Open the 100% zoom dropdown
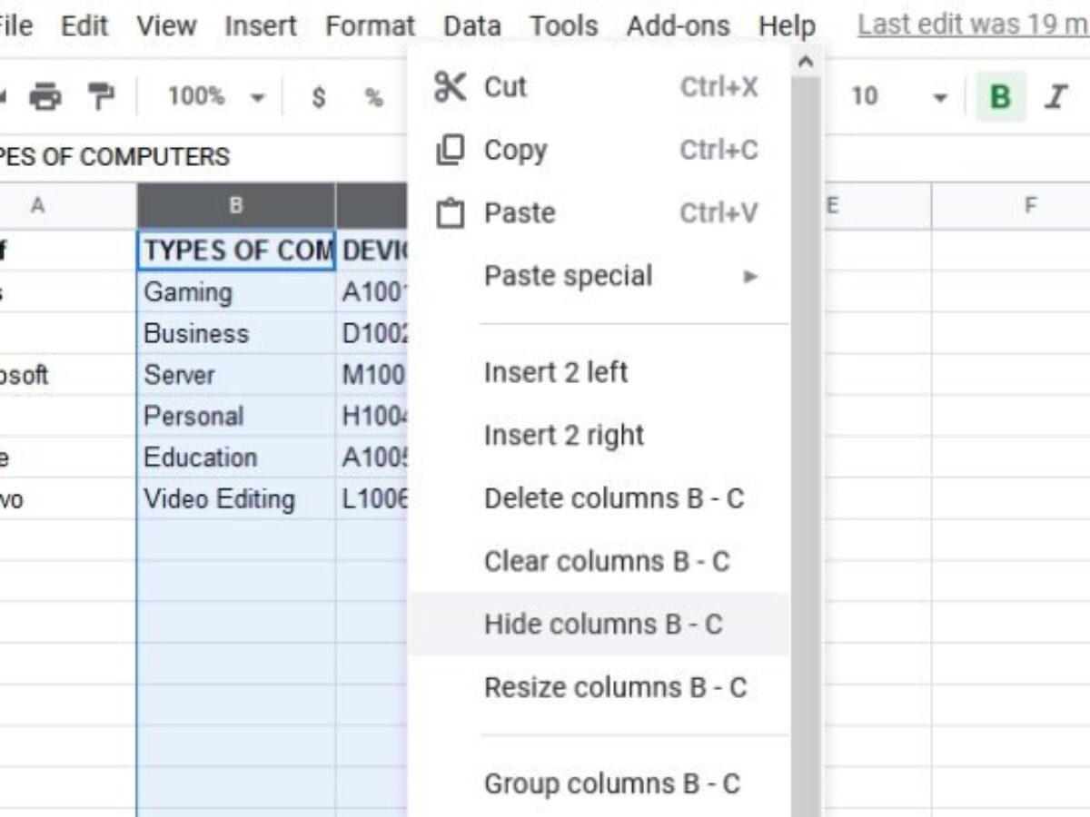The image size is (1090, 817). [x=216, y=97]
